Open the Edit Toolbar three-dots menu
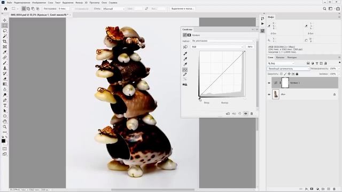 (5, 132)
